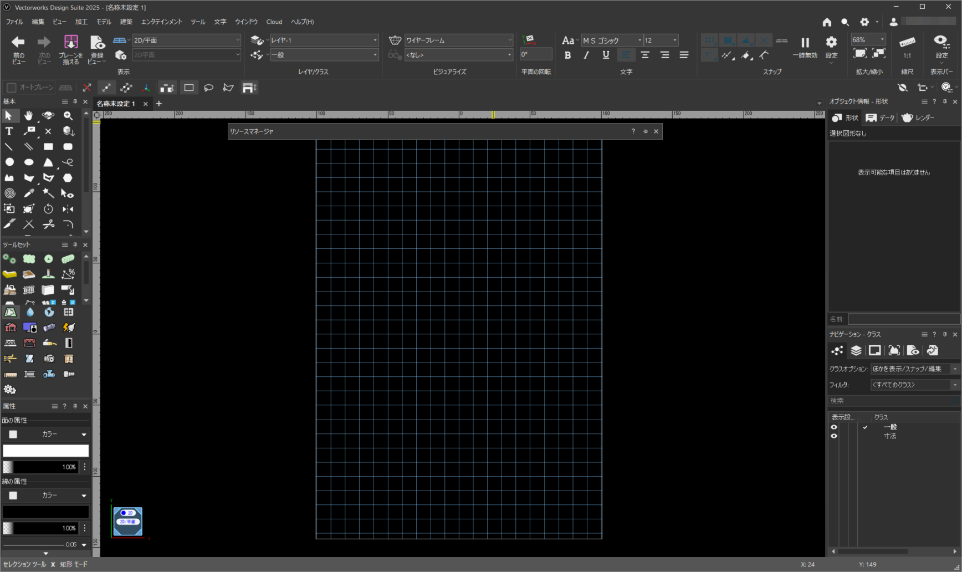The width and height of the screenshot is (962, 572).
Task: Open the Classes navigation icon
Action: click(837, 350)
